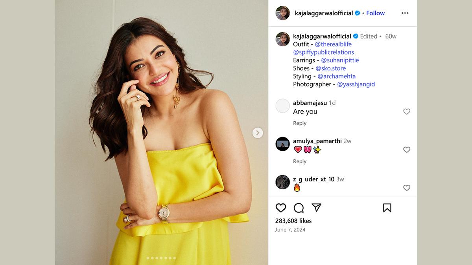Visit @sko.store shoes tag
472x265 pixels.
pyautogui.click(x=331, y=68)
